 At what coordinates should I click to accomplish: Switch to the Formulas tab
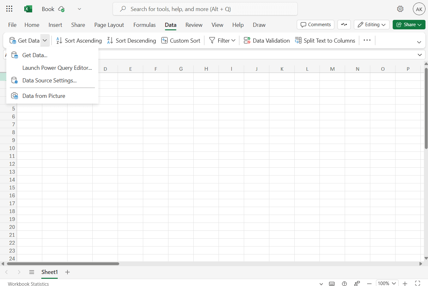coord(144,25)
